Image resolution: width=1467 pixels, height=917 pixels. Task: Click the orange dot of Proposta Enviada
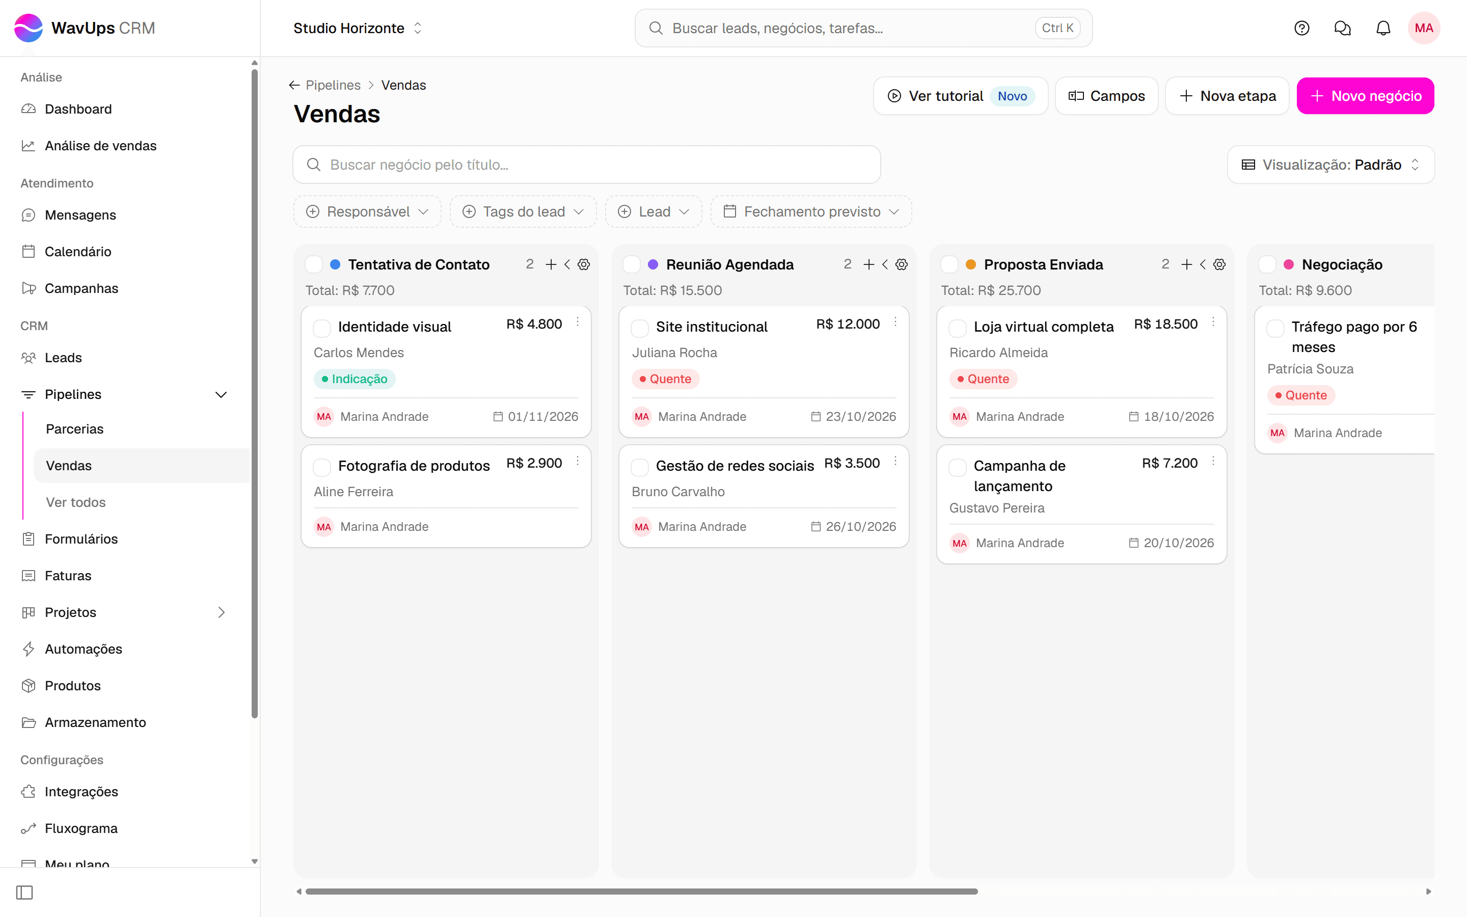tap(970, 264)
